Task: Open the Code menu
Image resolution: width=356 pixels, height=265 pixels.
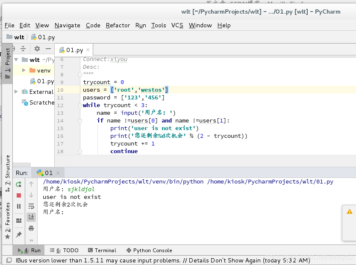Action: pos(93,25)
